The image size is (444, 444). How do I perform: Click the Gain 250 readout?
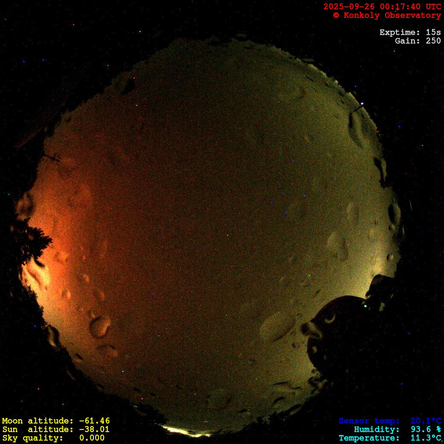418,41
